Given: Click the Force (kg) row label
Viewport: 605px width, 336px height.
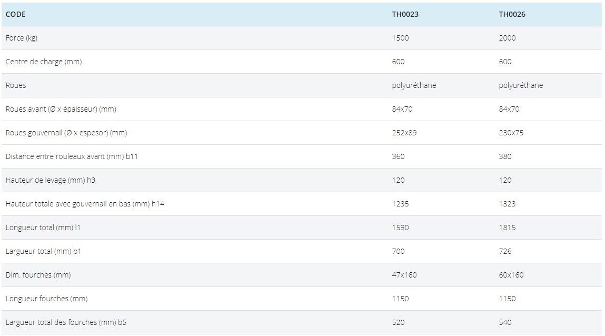Looking at the screenshot, I should 22,38.
